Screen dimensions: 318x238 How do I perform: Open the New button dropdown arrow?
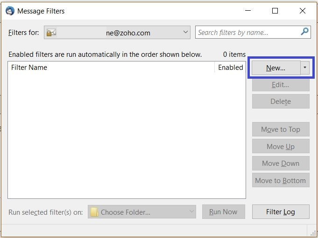305,68
